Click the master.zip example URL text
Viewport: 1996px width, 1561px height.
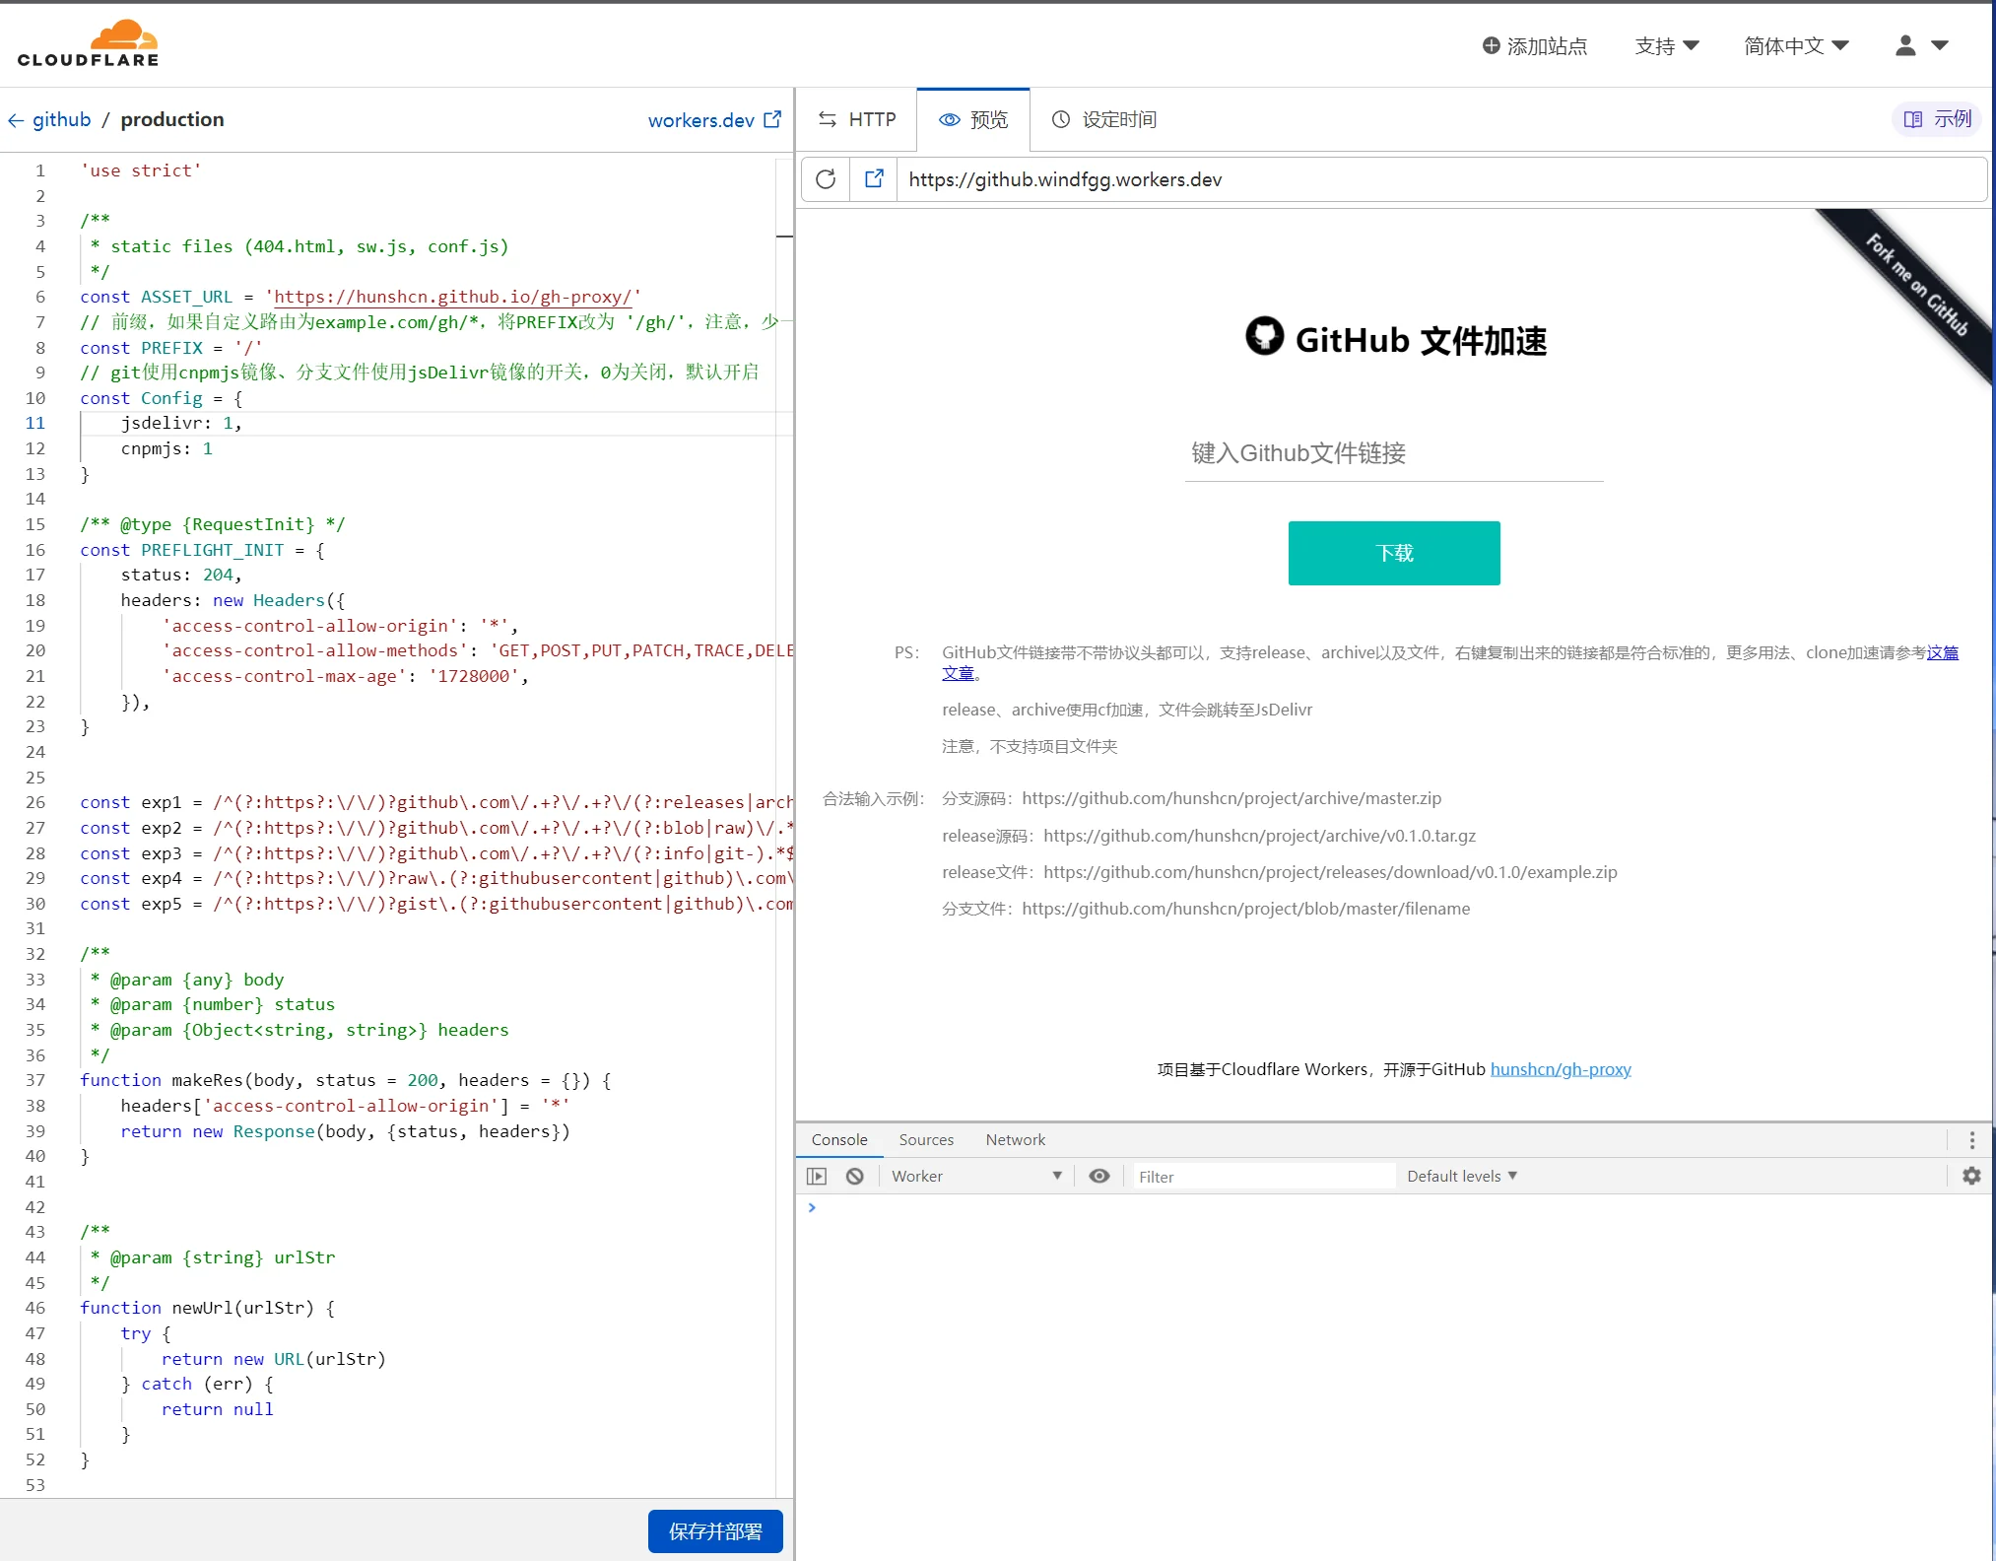coord(1231,798)
